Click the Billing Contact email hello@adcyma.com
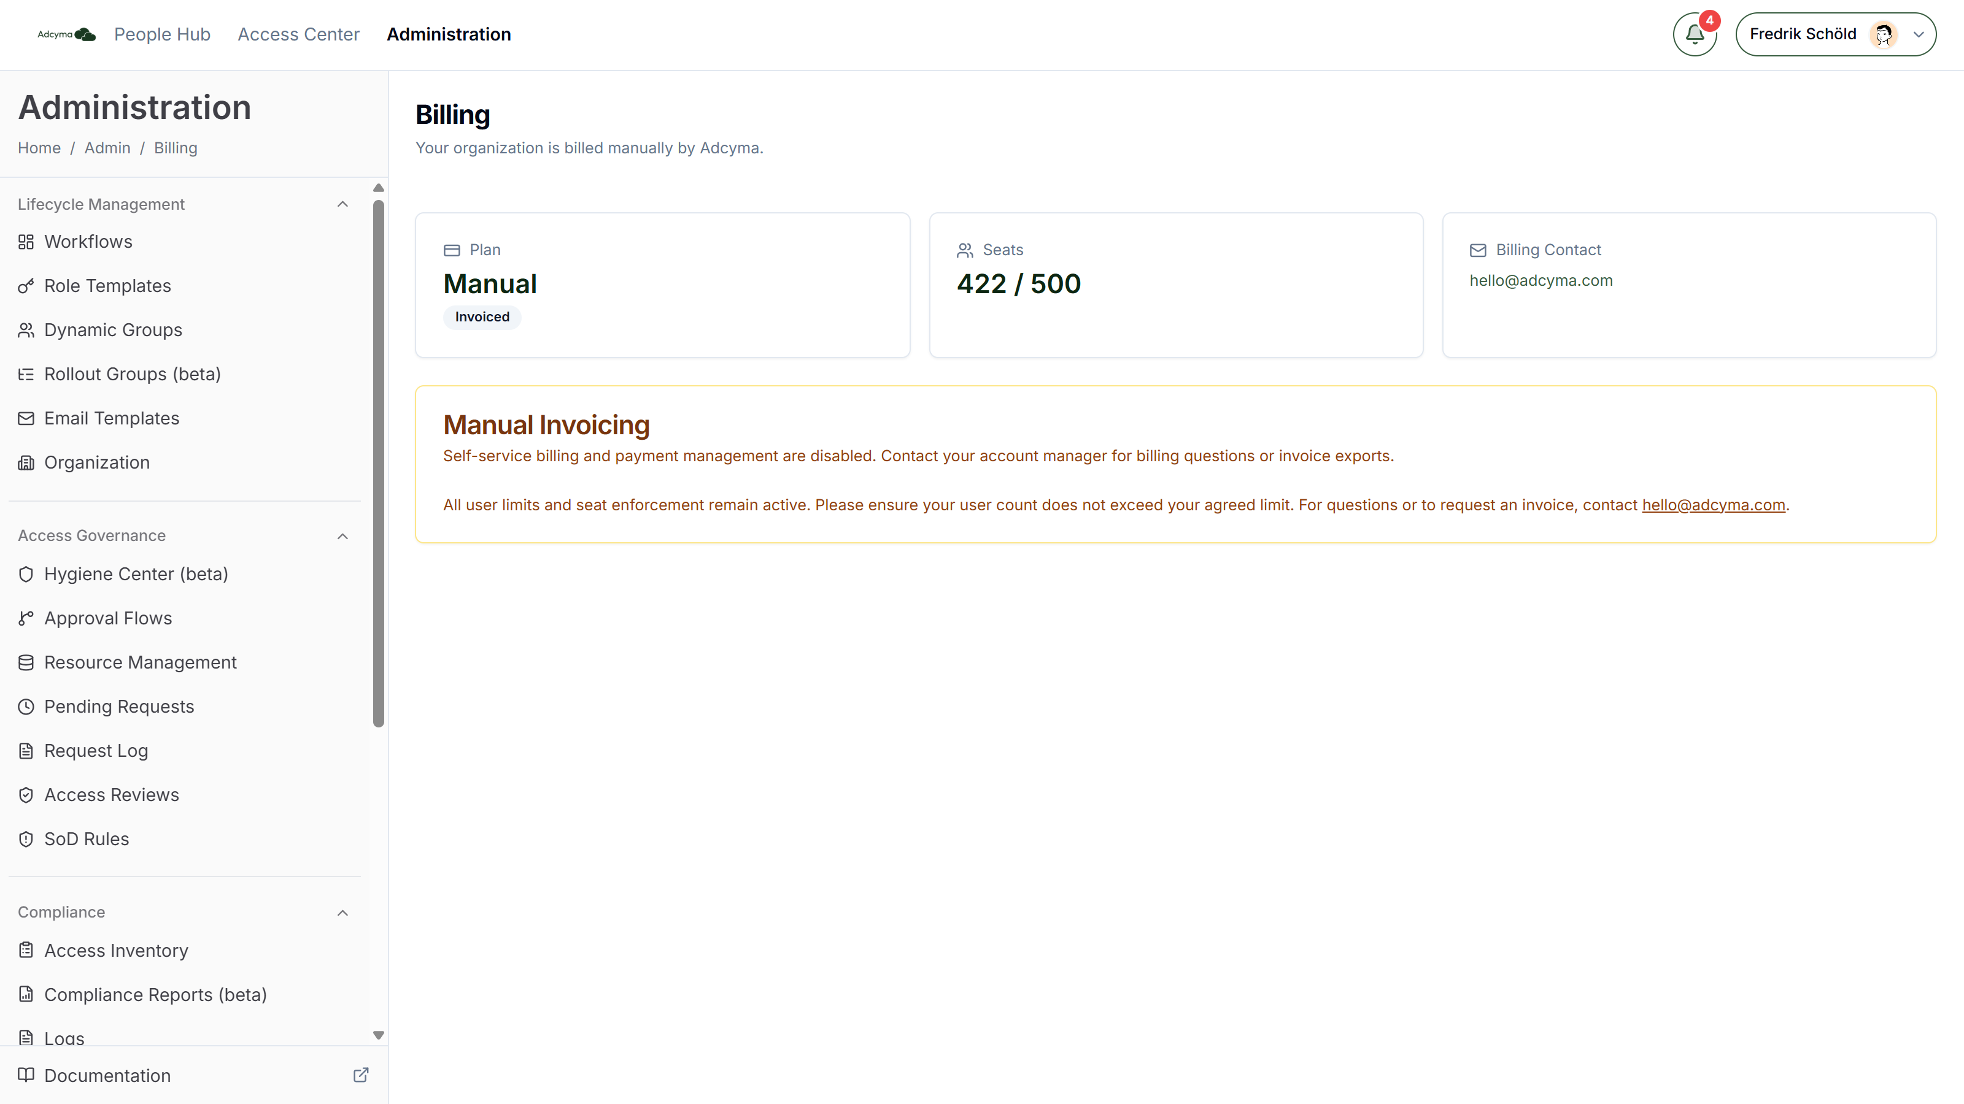Viewport: 1964px width, 1104px height. click(x=1541, y=280)
